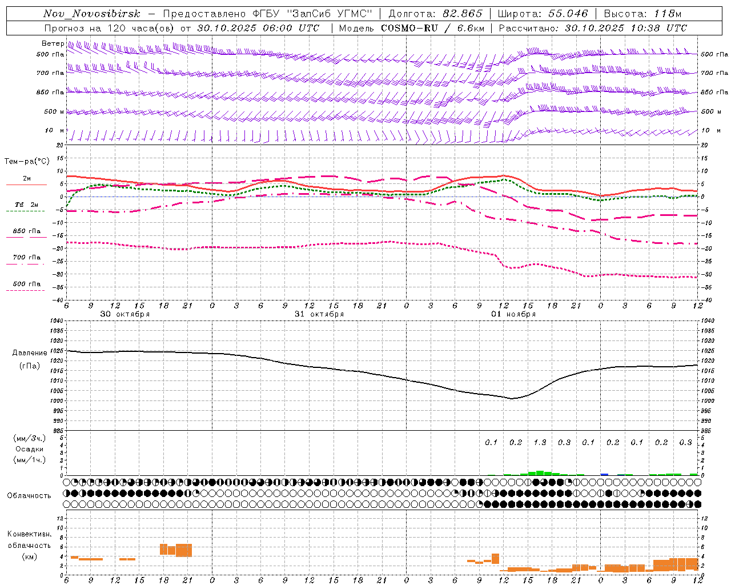This screenshot has height=585, width=731.
Task: Click the 1.3 precipitation total value
Action: (x=540, y=442)
